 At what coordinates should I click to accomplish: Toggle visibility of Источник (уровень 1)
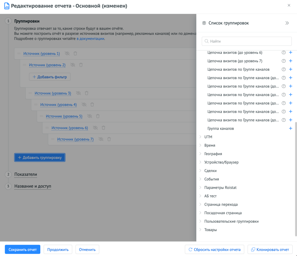[67, 54]
